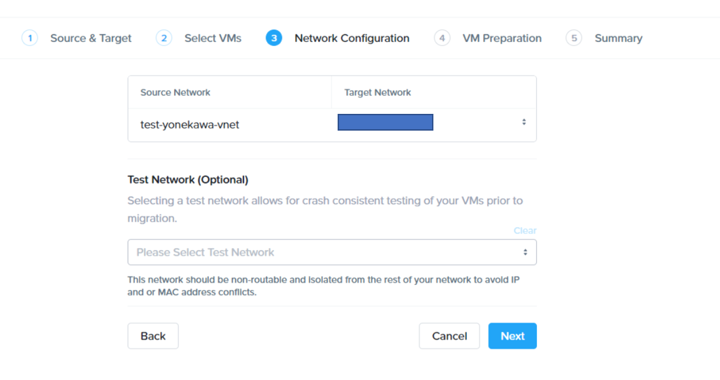Click the highlighted step 3 circle
Viewport: 720px width, 380px height.
coord(274,38)
